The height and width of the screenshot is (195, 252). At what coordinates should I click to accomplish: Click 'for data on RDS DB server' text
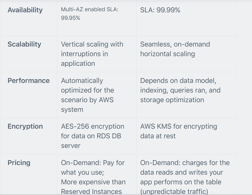click(x=91, y=141)
